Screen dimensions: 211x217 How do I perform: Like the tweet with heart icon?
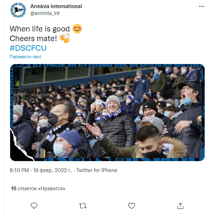tap(132, 205)
